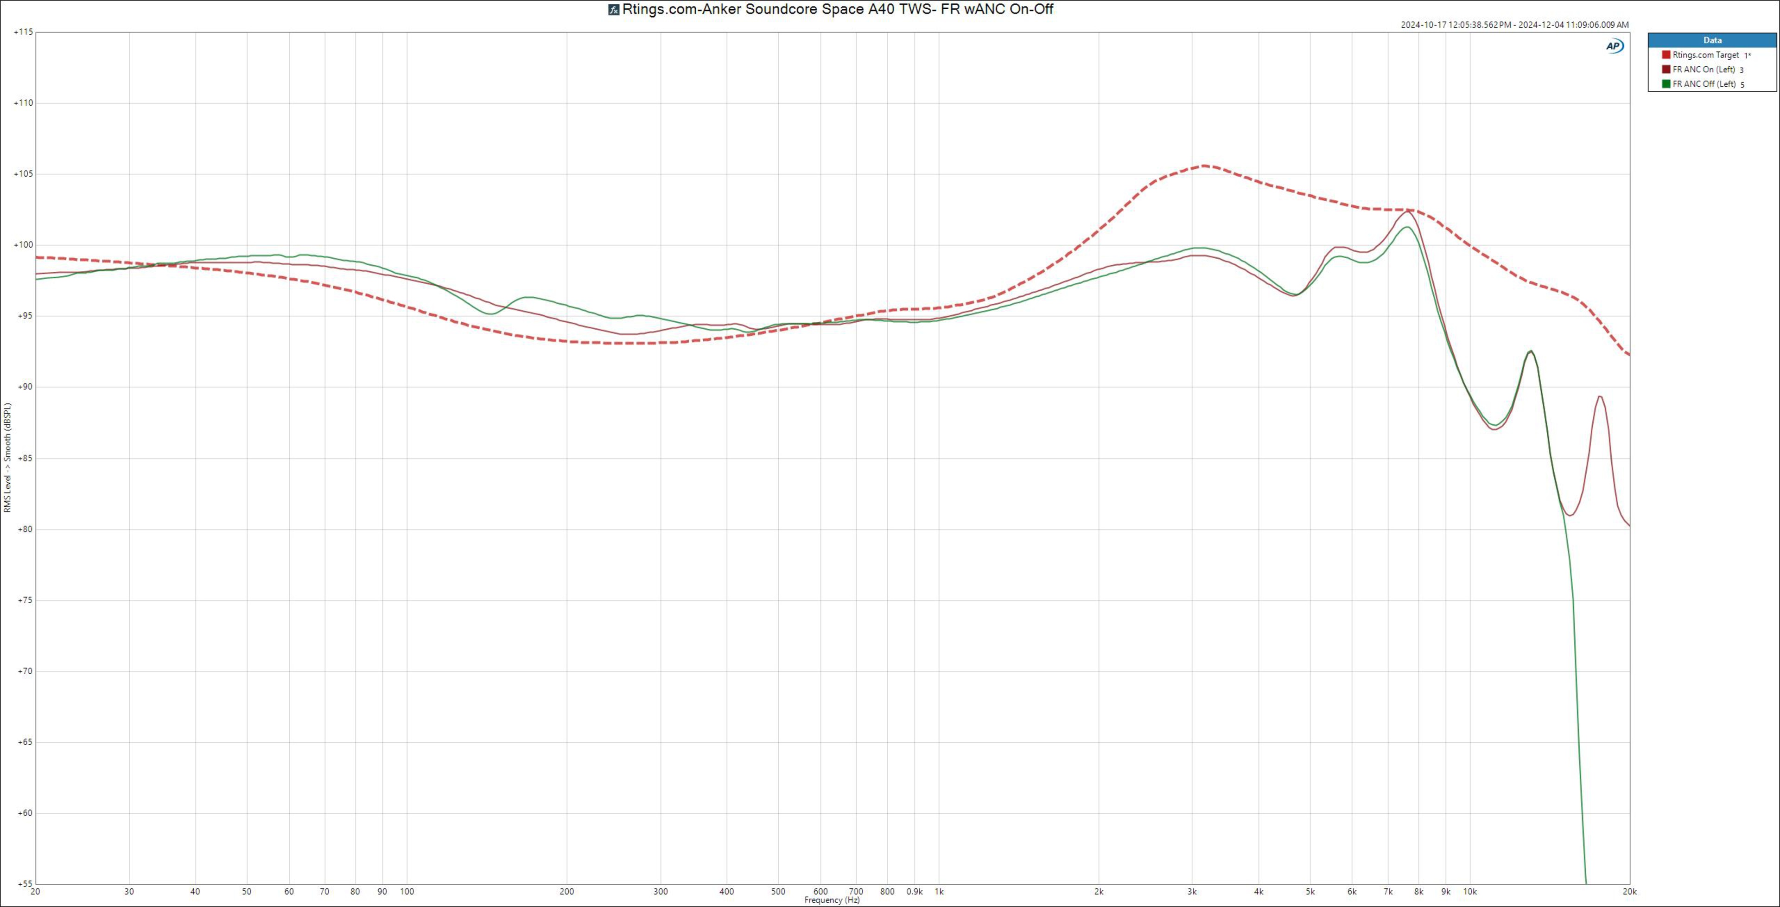Click the FR ANC On dark red swatch
Image resolution: width=1780 pixels, height=907 pixels.
(x=1666, y=69)
